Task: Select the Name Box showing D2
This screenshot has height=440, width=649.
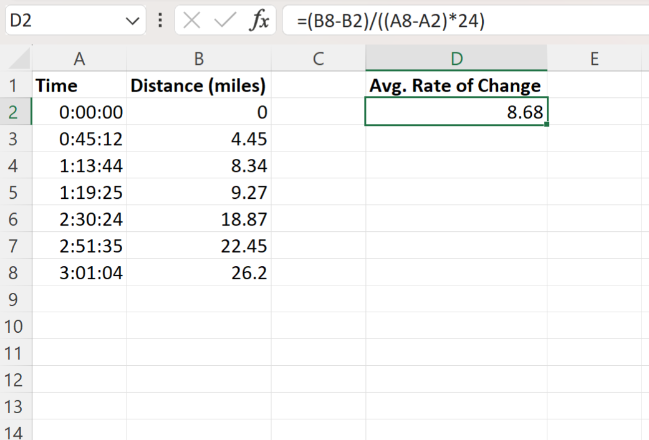Action: point(62,19)
